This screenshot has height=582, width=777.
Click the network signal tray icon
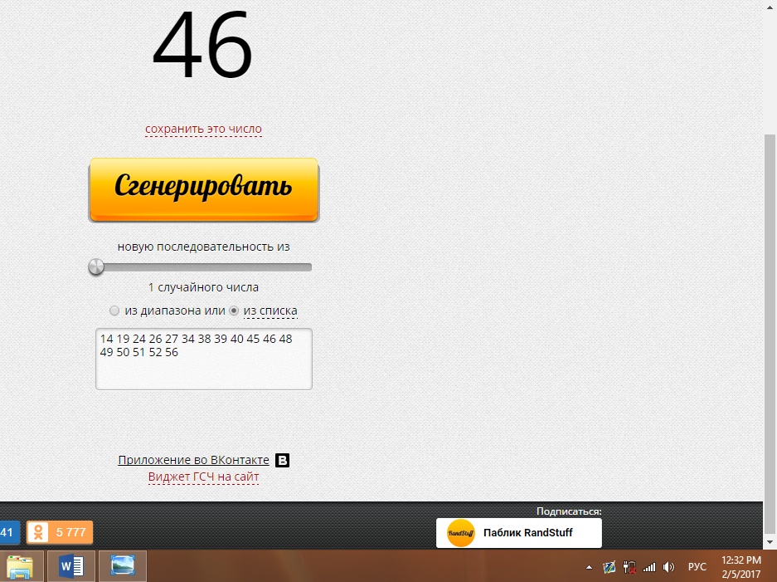tap(649, 567)
